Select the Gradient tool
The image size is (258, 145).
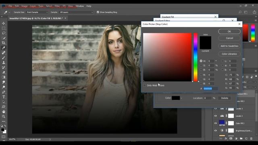point(4,77)
